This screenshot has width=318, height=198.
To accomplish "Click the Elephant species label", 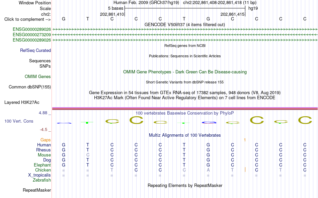I will tap(42, 165).
